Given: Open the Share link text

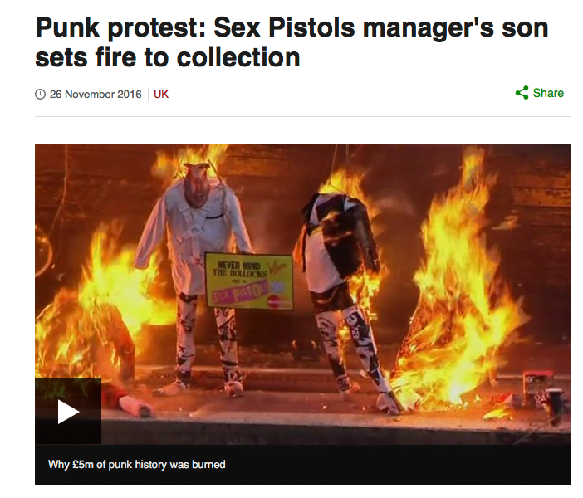Looking at the screenshot, I should [548, 93].
